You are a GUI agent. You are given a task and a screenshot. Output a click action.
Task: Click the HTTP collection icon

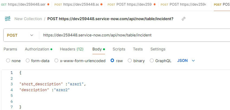[x=8, y=19]
